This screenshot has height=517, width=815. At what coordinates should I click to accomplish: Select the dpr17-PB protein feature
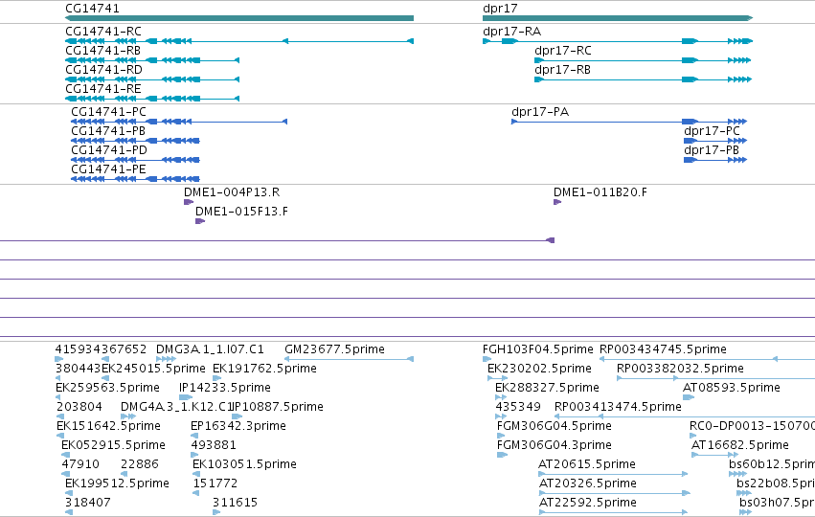click(x=715, y=160)
